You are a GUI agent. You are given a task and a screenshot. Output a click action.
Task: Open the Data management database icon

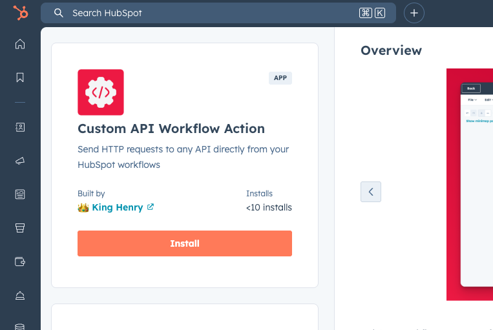click(x=20, y=326)
